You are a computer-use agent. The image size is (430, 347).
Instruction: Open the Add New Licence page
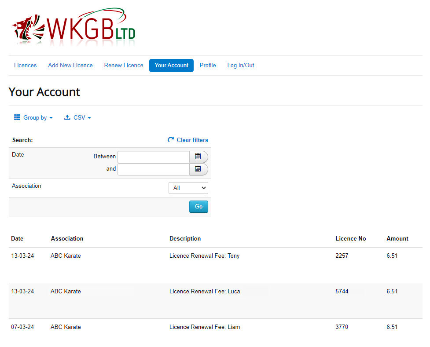pos(70,65)
